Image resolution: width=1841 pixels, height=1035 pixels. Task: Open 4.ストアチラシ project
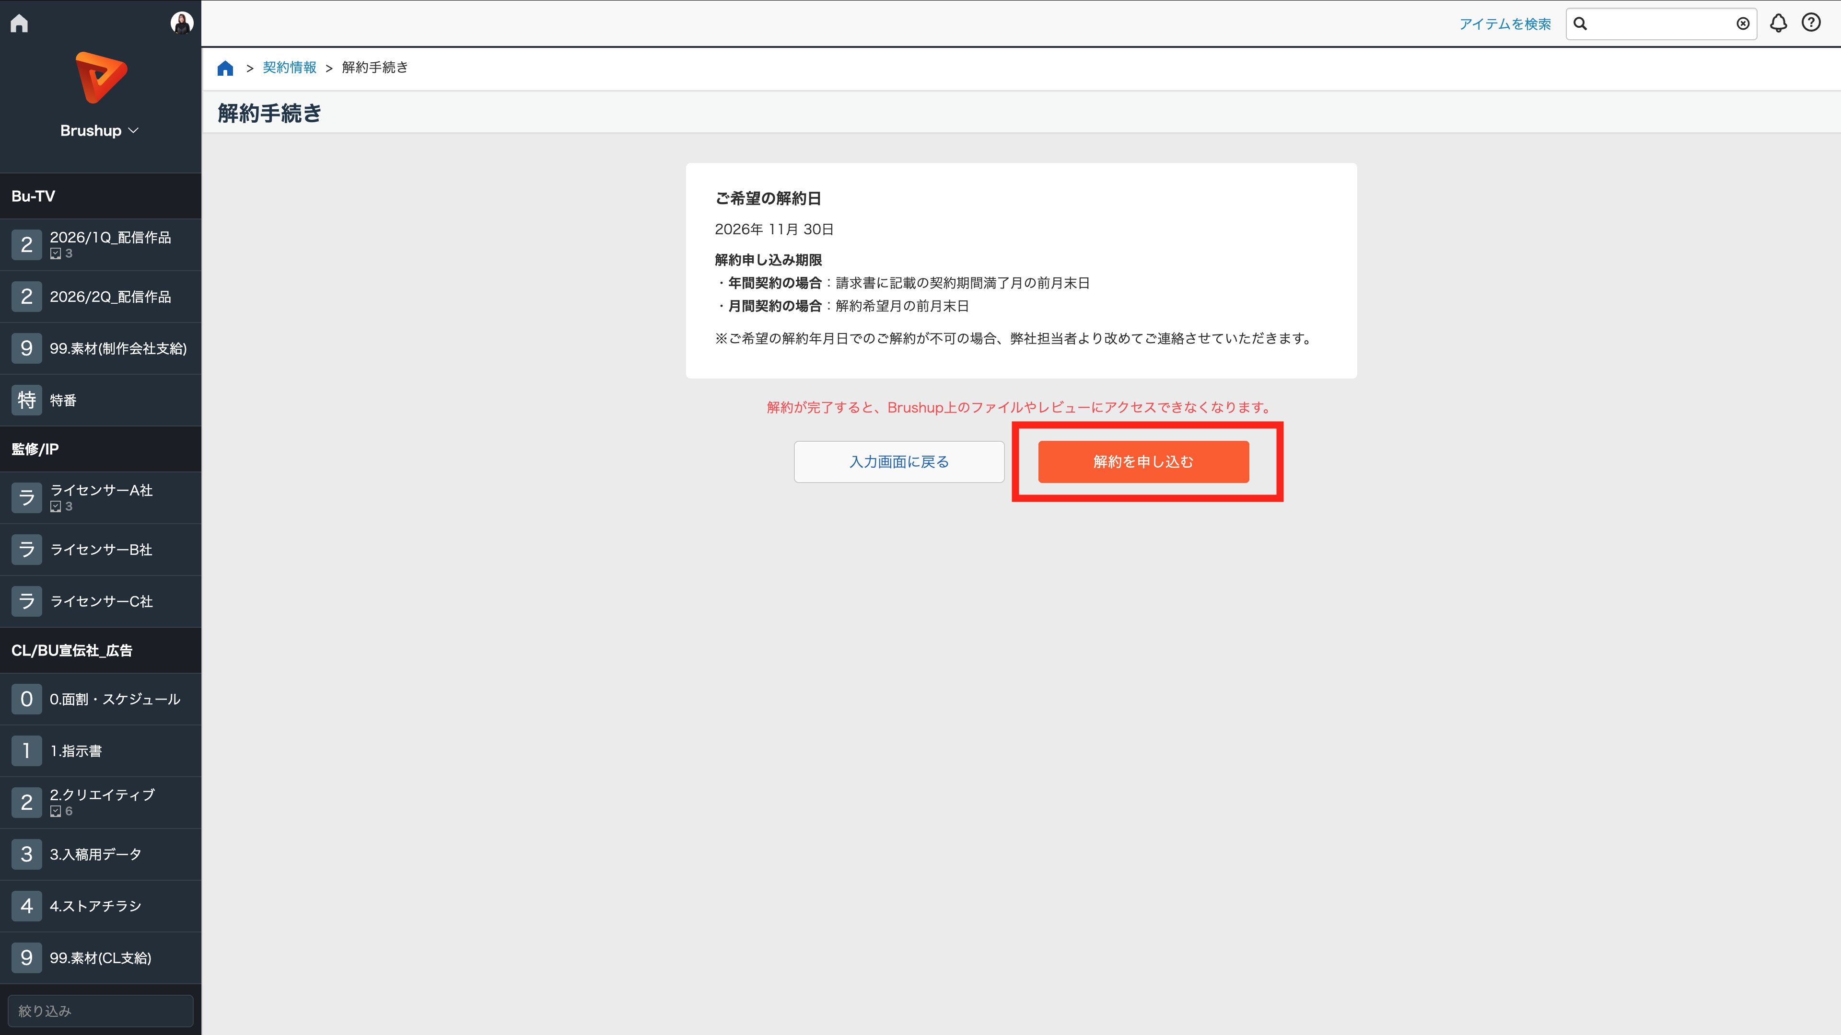101,906
